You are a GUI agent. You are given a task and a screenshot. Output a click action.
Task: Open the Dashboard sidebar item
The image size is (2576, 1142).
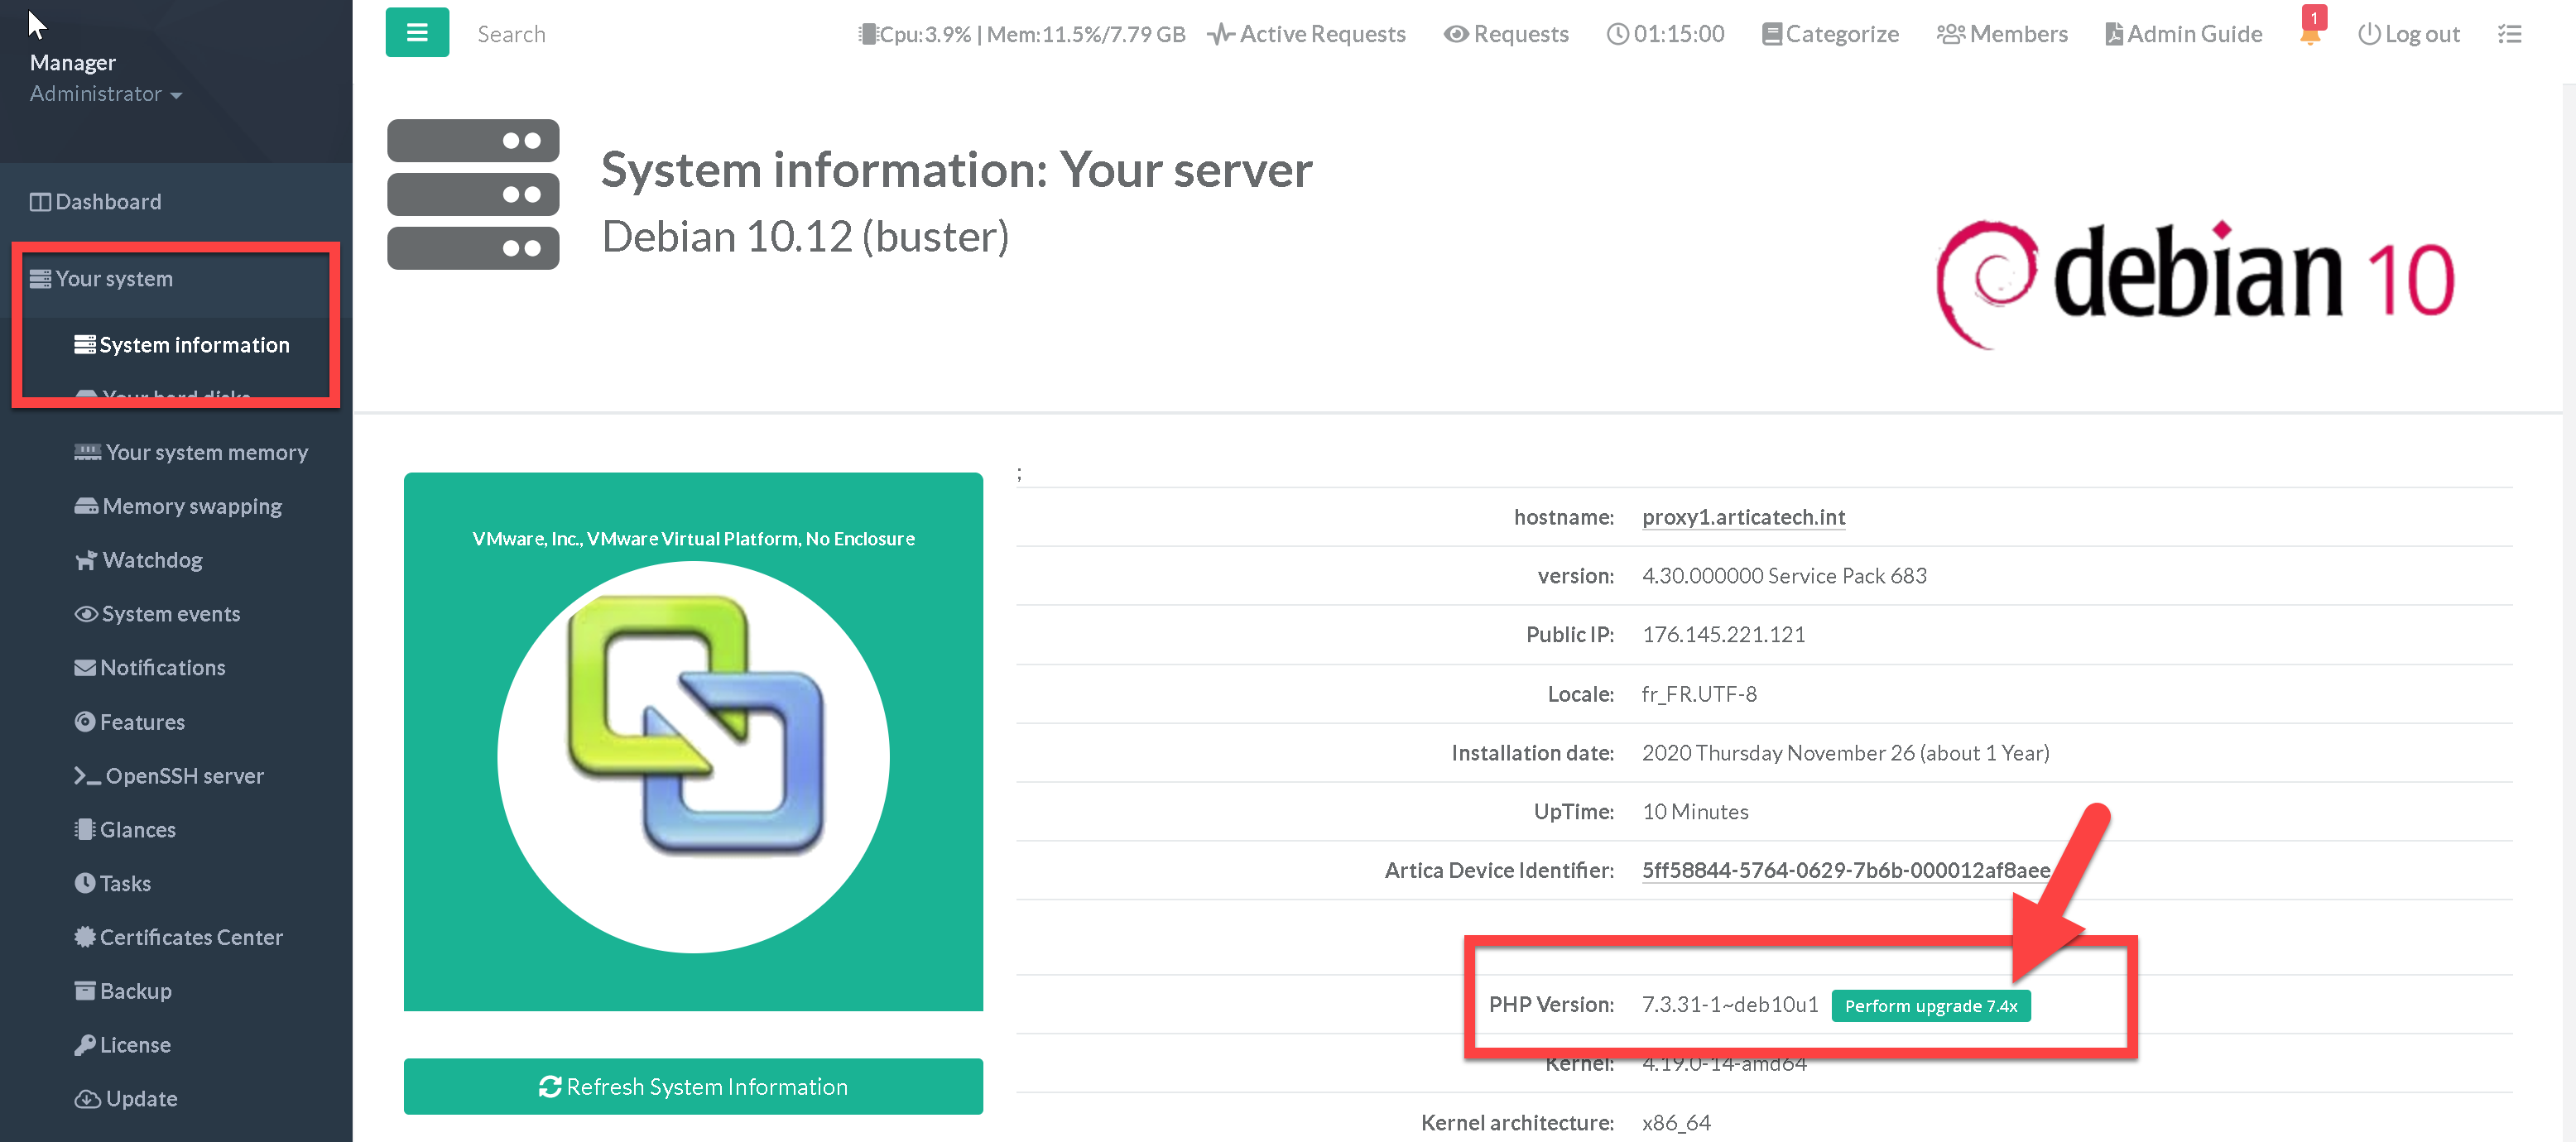coord(107,202)
